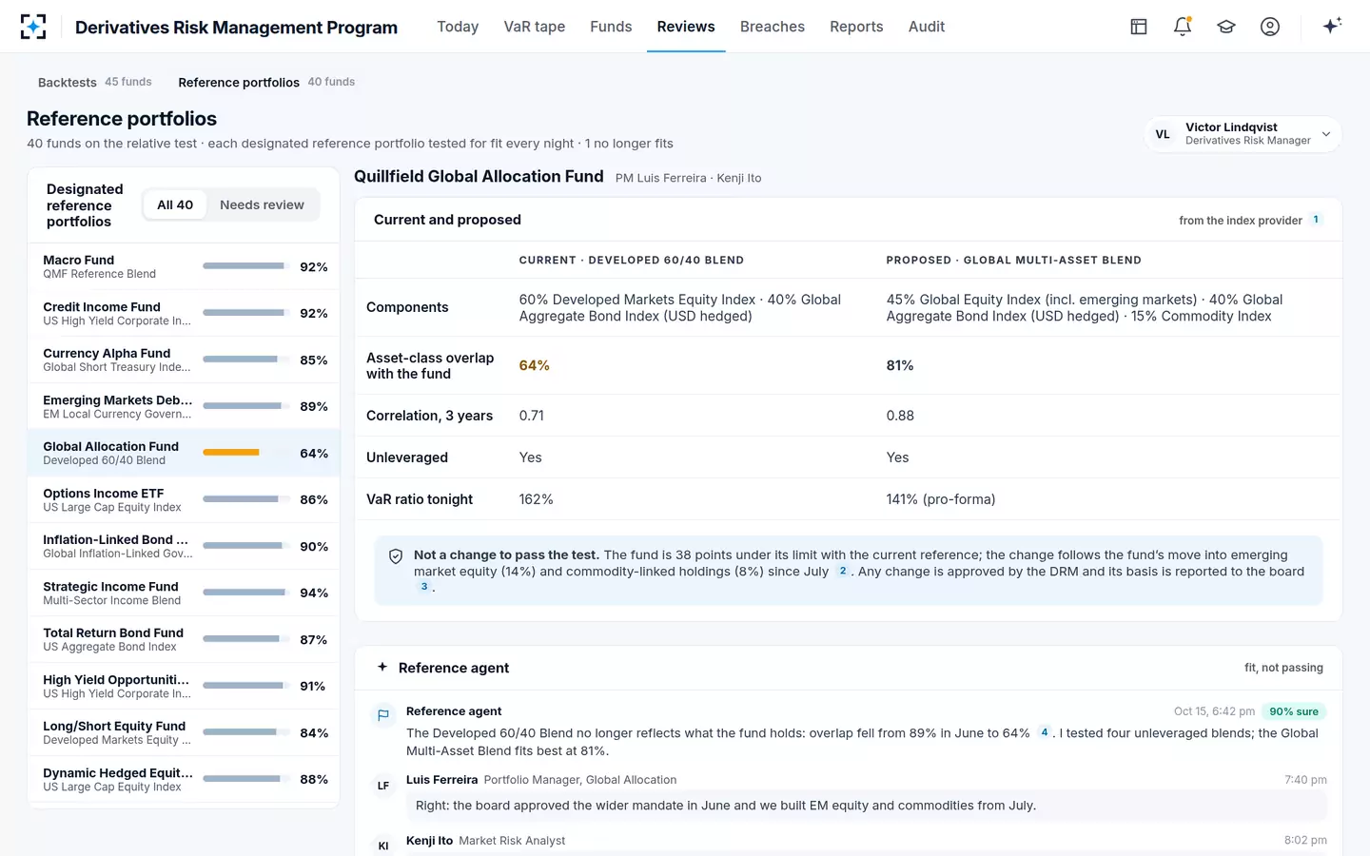Select Reference portfolios sub-tab
Image resolution: width=1370 pixels, height=856 pixels.
(x=266, y=82)
